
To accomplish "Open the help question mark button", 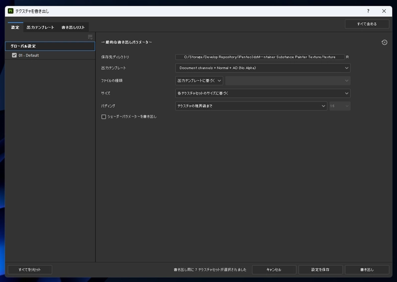I will [368, 11].
